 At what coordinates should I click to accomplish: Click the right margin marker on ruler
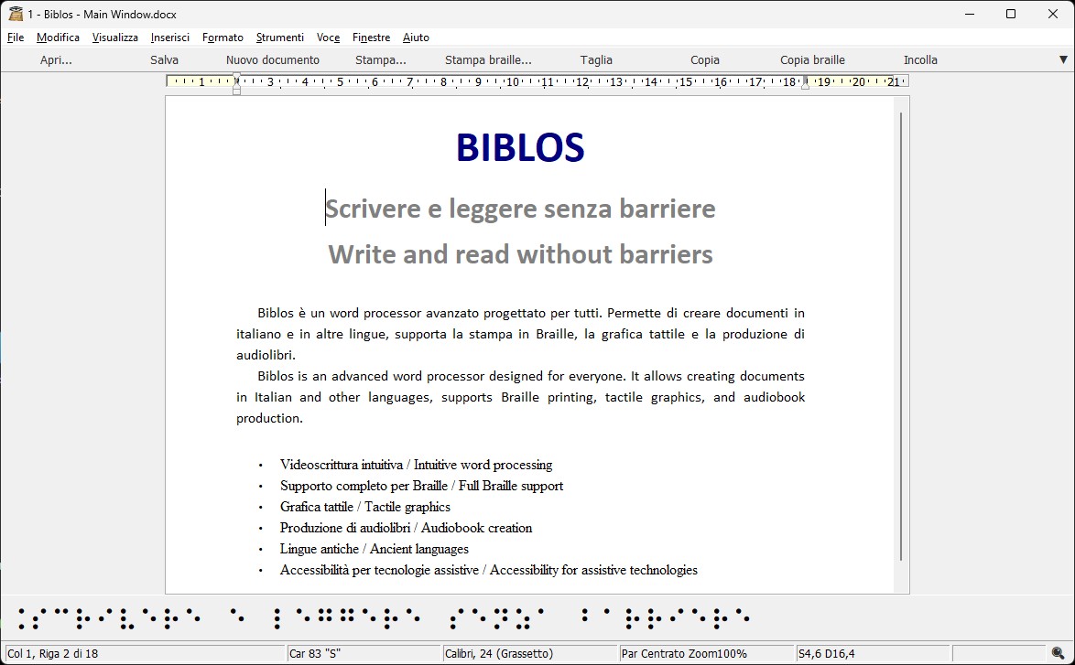tap(806, 85)
